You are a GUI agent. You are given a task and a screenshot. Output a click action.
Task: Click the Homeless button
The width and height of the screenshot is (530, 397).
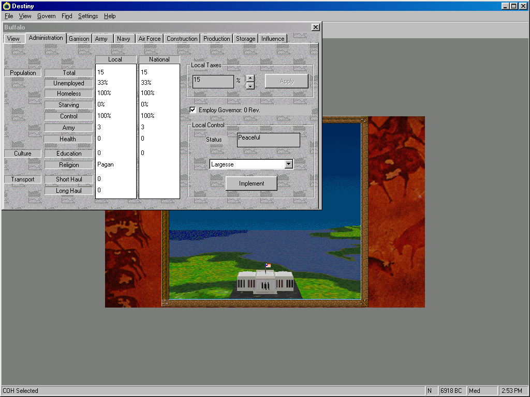point(69,94)
